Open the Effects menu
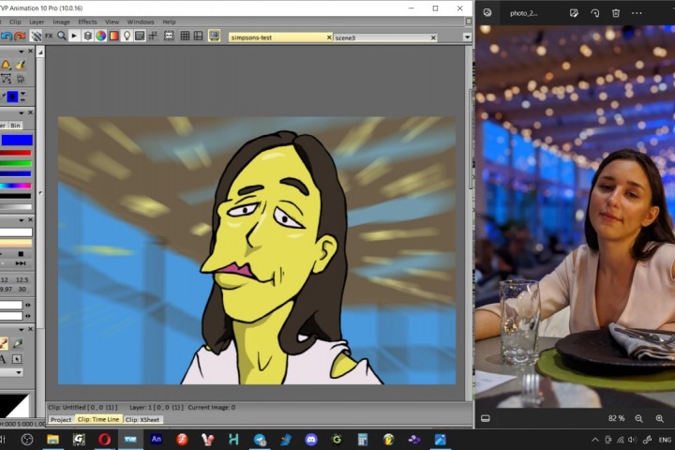The height and width of the screenshot is (450, 675). 87,22
